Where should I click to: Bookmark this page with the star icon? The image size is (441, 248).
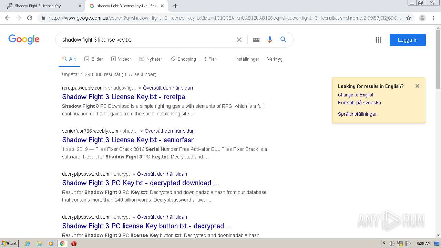[409, 18]
